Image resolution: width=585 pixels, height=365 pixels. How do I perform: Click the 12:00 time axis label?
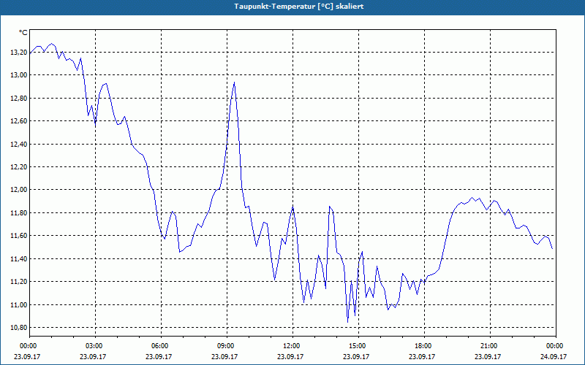pyautogui.click(x=291, y=346)
